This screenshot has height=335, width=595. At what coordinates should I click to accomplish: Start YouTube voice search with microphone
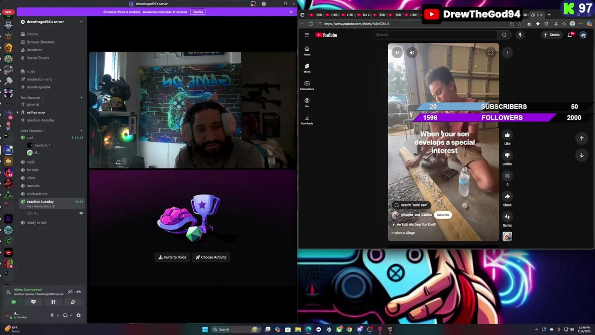tap(520, 35)
